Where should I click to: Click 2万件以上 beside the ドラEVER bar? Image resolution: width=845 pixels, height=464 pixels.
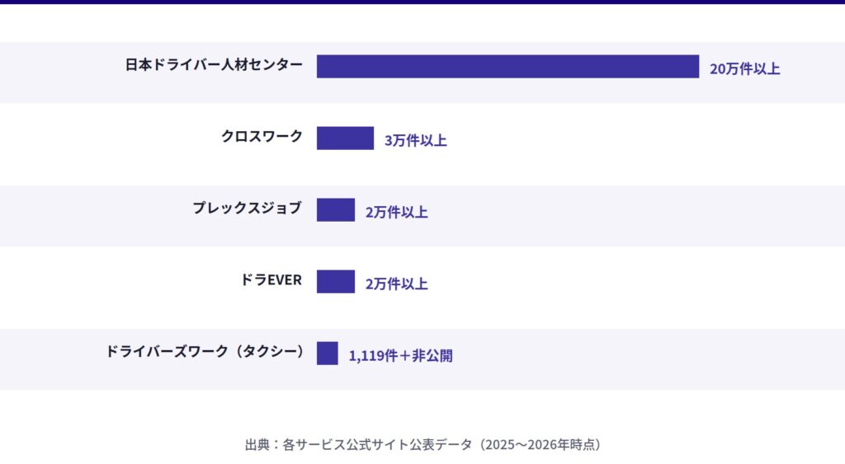396,284
